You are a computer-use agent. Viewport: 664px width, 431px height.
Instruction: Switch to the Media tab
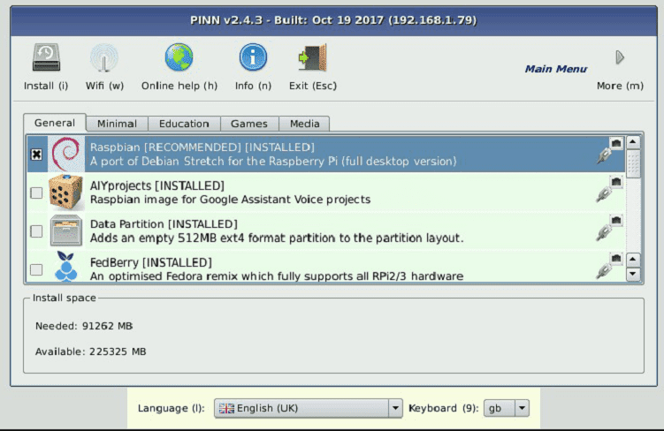coord(304,124)
